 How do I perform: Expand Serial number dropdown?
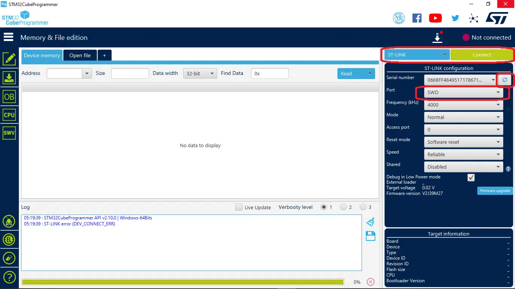(494, 80)
